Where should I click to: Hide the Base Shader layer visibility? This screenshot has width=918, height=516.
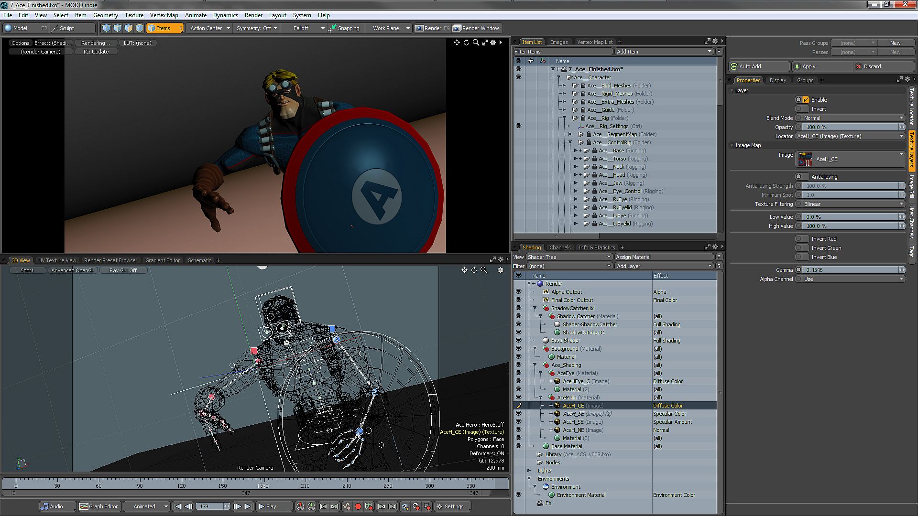coord(518,341)
